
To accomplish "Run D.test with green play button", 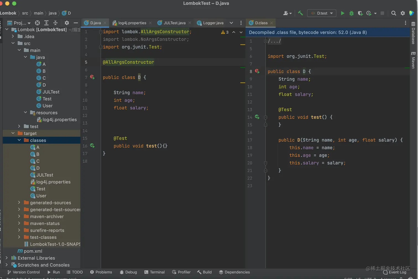I will pos(343,13).
